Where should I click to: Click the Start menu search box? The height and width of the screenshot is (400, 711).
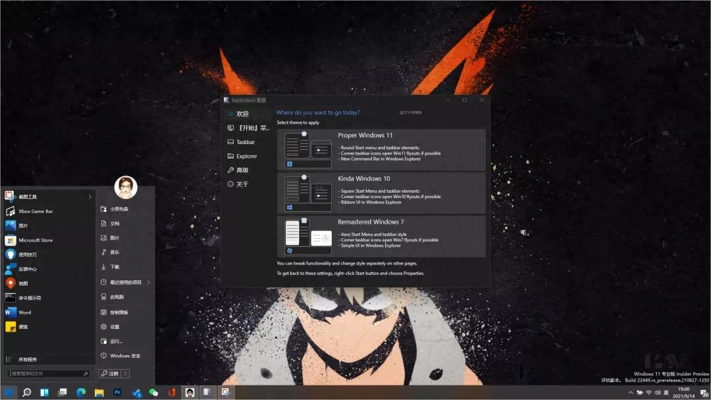tap(46, 373)
